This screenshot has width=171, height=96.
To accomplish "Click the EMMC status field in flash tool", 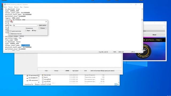I will click(67, 71).
